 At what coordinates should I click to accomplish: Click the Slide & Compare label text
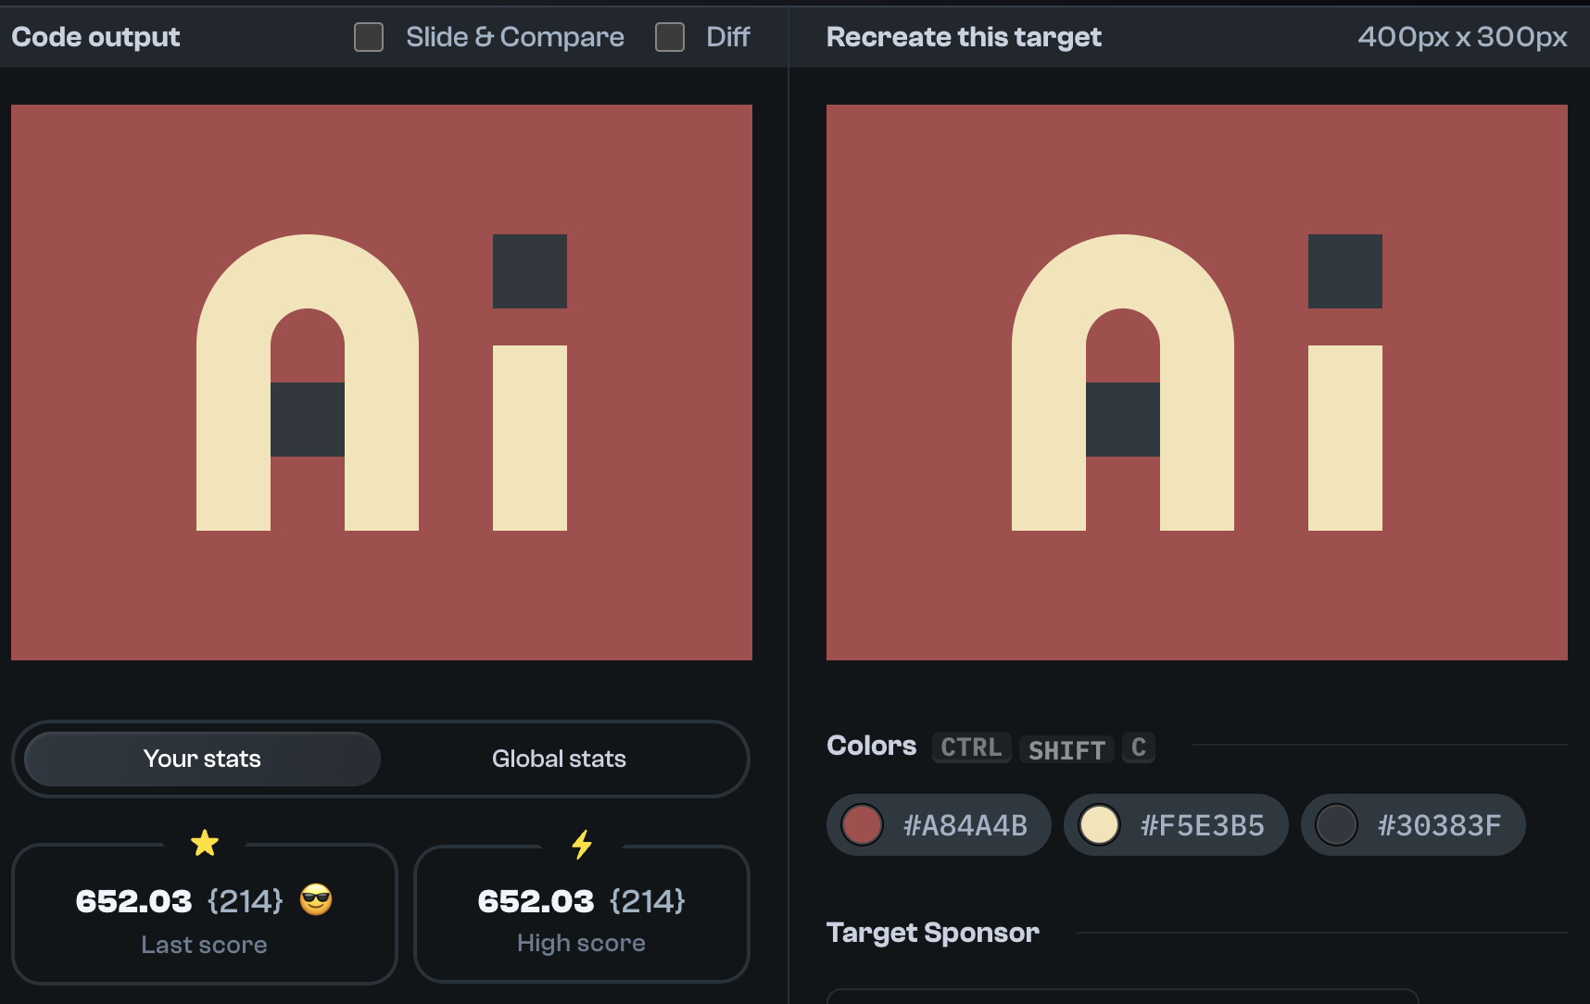click(515, 37)
